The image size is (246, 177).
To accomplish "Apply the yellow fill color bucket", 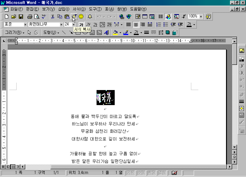I will tap(115, 33).
